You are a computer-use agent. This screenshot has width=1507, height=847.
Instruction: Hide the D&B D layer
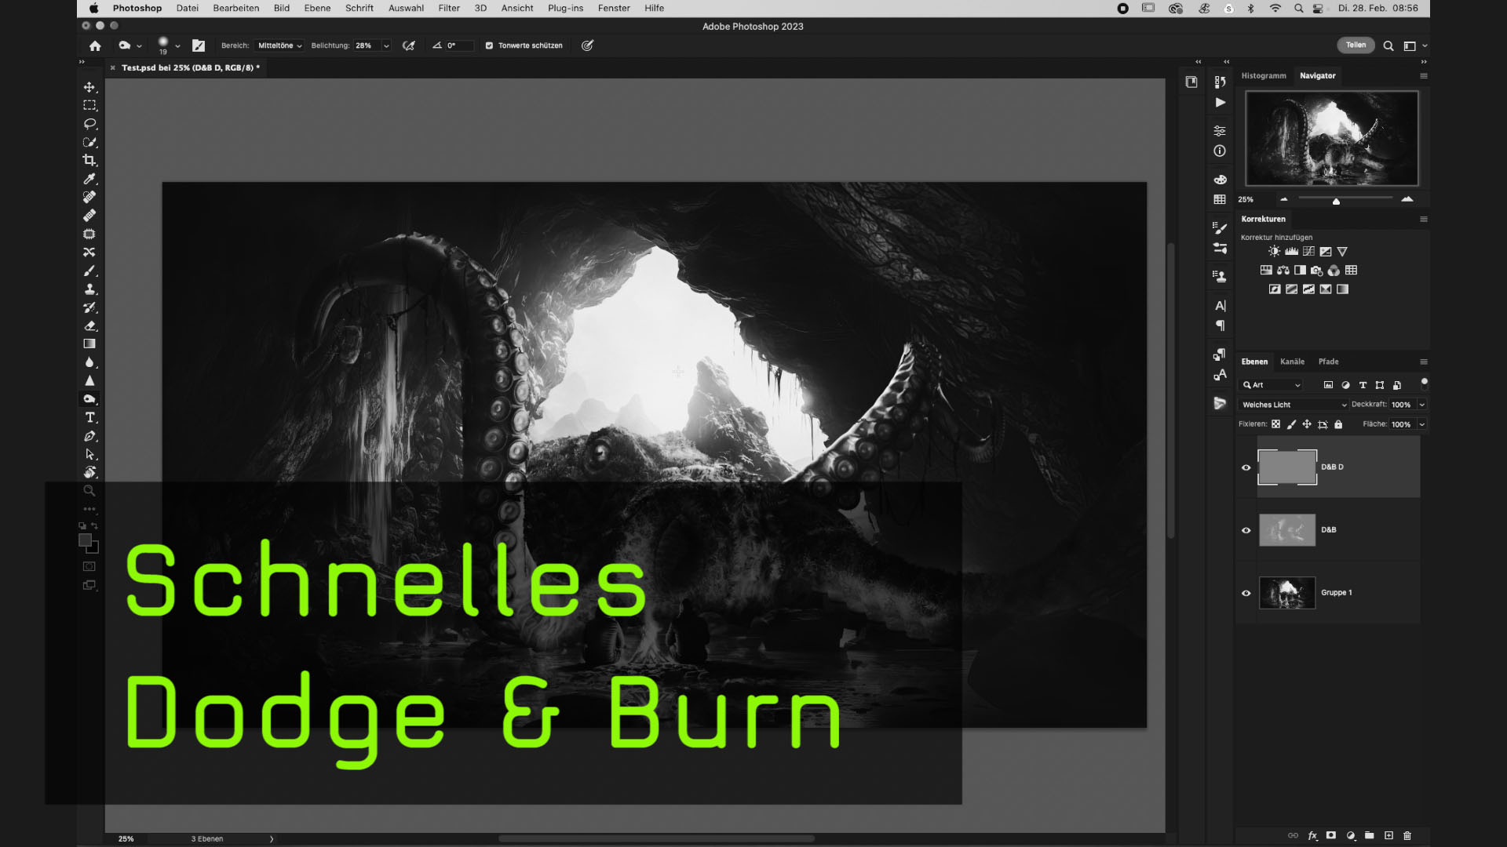coord(1246,467)
